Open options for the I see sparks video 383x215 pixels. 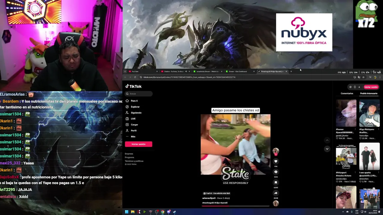point(379,173)
